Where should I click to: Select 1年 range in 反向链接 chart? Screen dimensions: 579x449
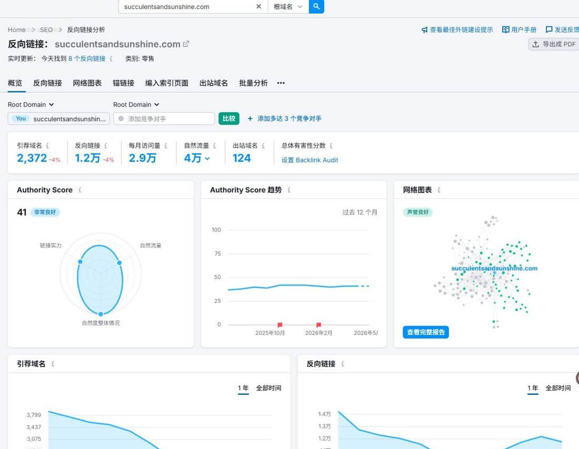click(x=533, y=388)
